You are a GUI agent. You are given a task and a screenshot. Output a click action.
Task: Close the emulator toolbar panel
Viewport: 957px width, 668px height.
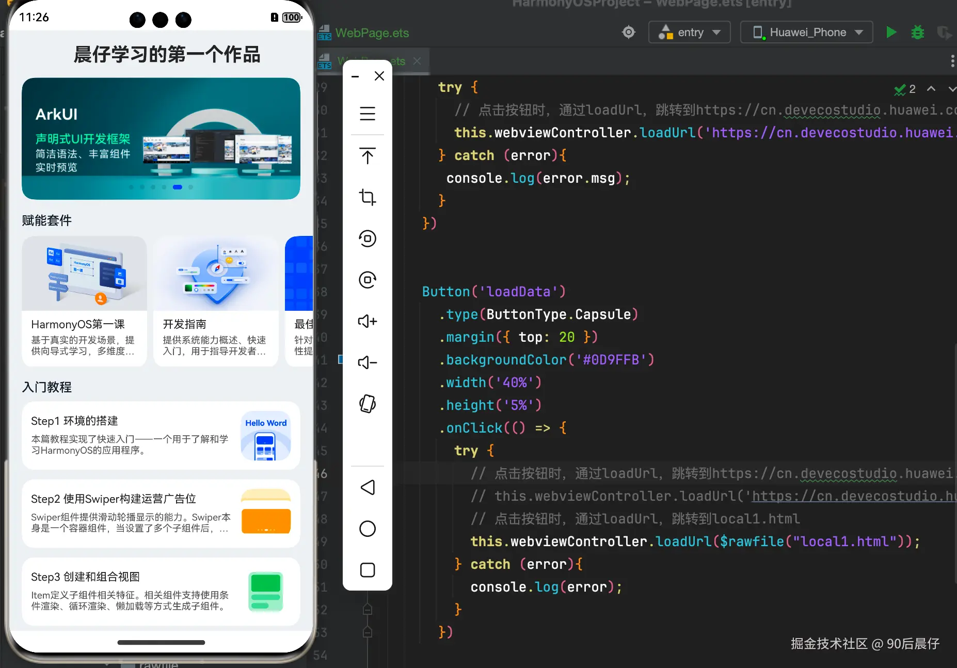(379, 76)
